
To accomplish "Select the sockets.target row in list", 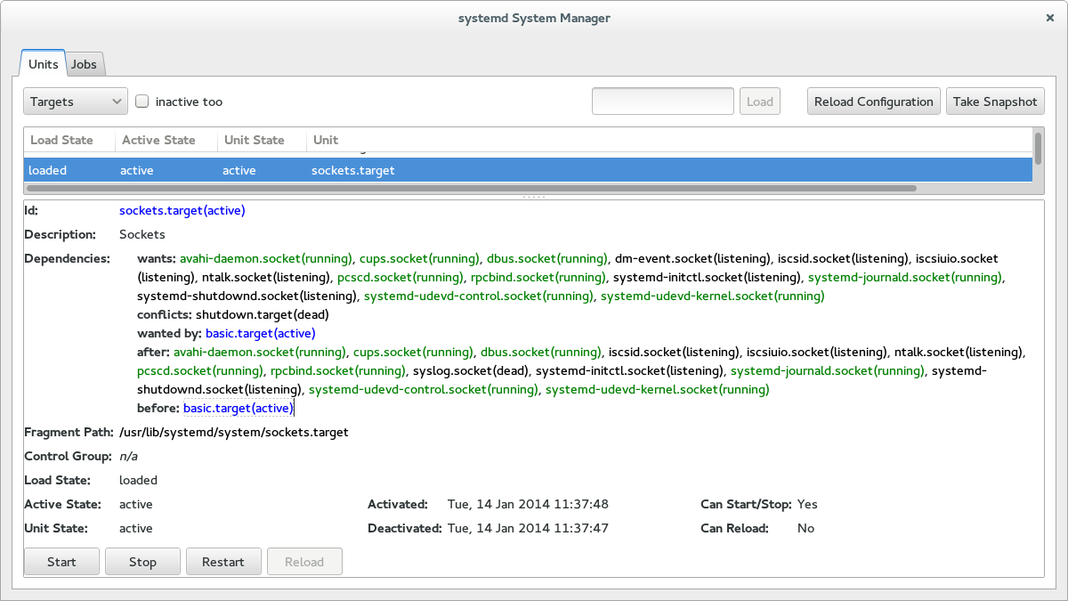I will point(353,170).
